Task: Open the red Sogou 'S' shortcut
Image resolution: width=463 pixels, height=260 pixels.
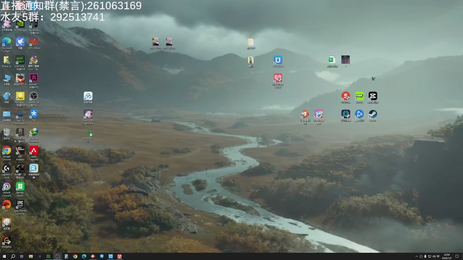Action: 346,97
